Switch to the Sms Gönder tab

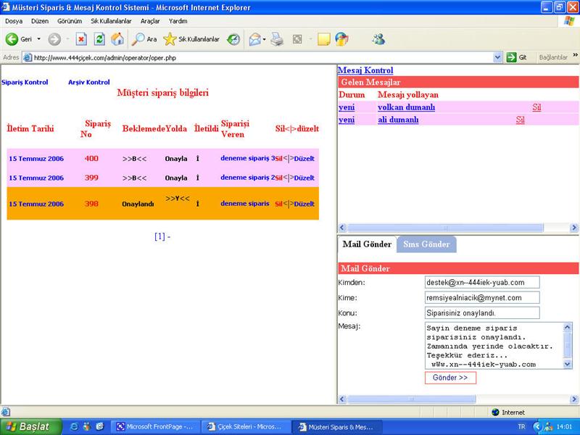coord(426,244)
